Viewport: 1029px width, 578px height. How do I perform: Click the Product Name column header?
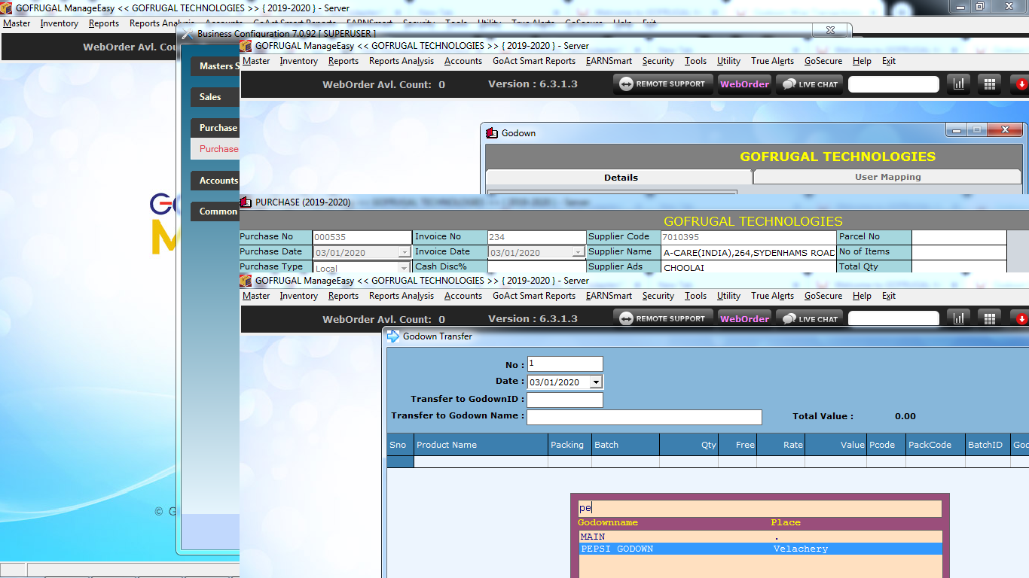coord(481,445)
